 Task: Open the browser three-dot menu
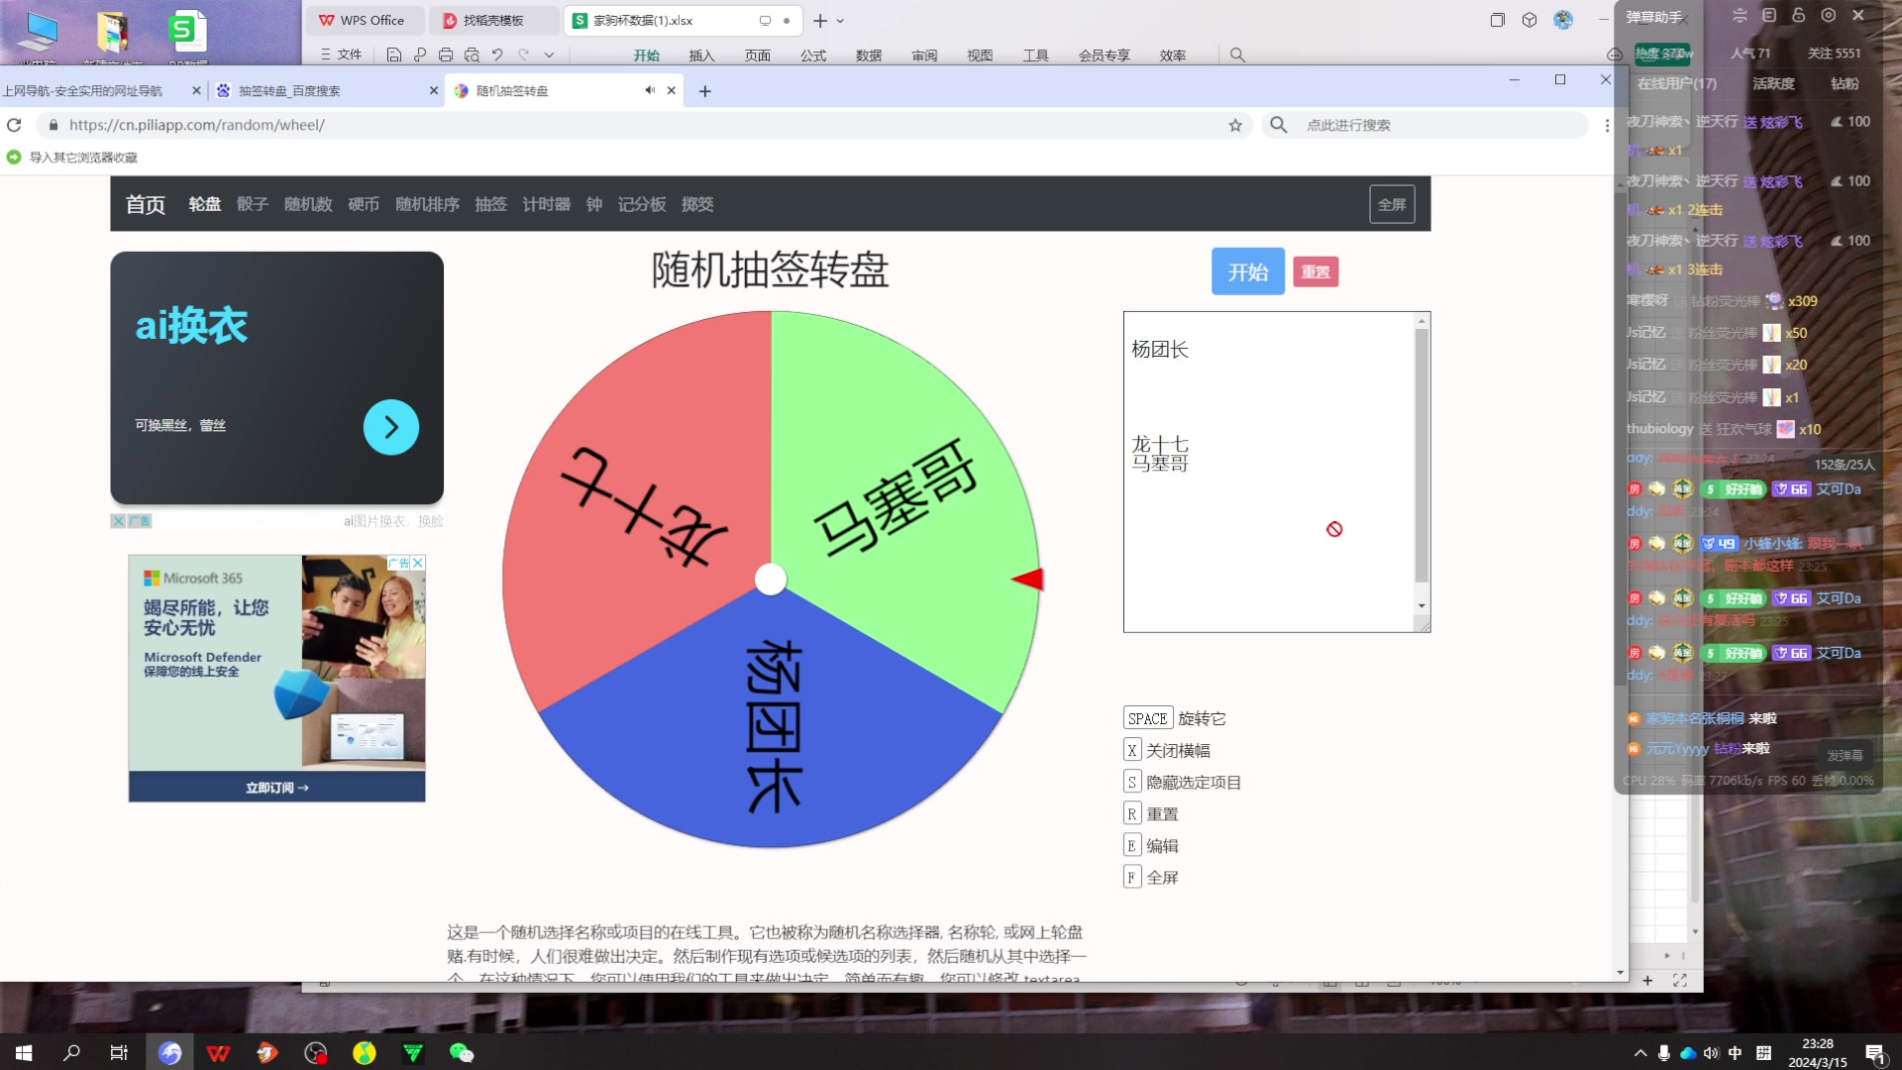tap(1607, 126)
